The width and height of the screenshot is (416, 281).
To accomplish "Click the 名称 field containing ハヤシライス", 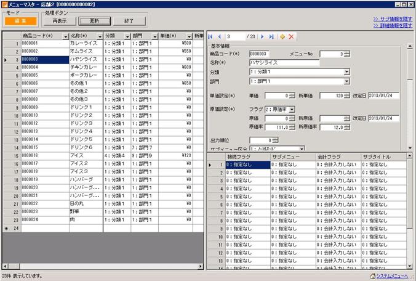I will click(284, 62).
